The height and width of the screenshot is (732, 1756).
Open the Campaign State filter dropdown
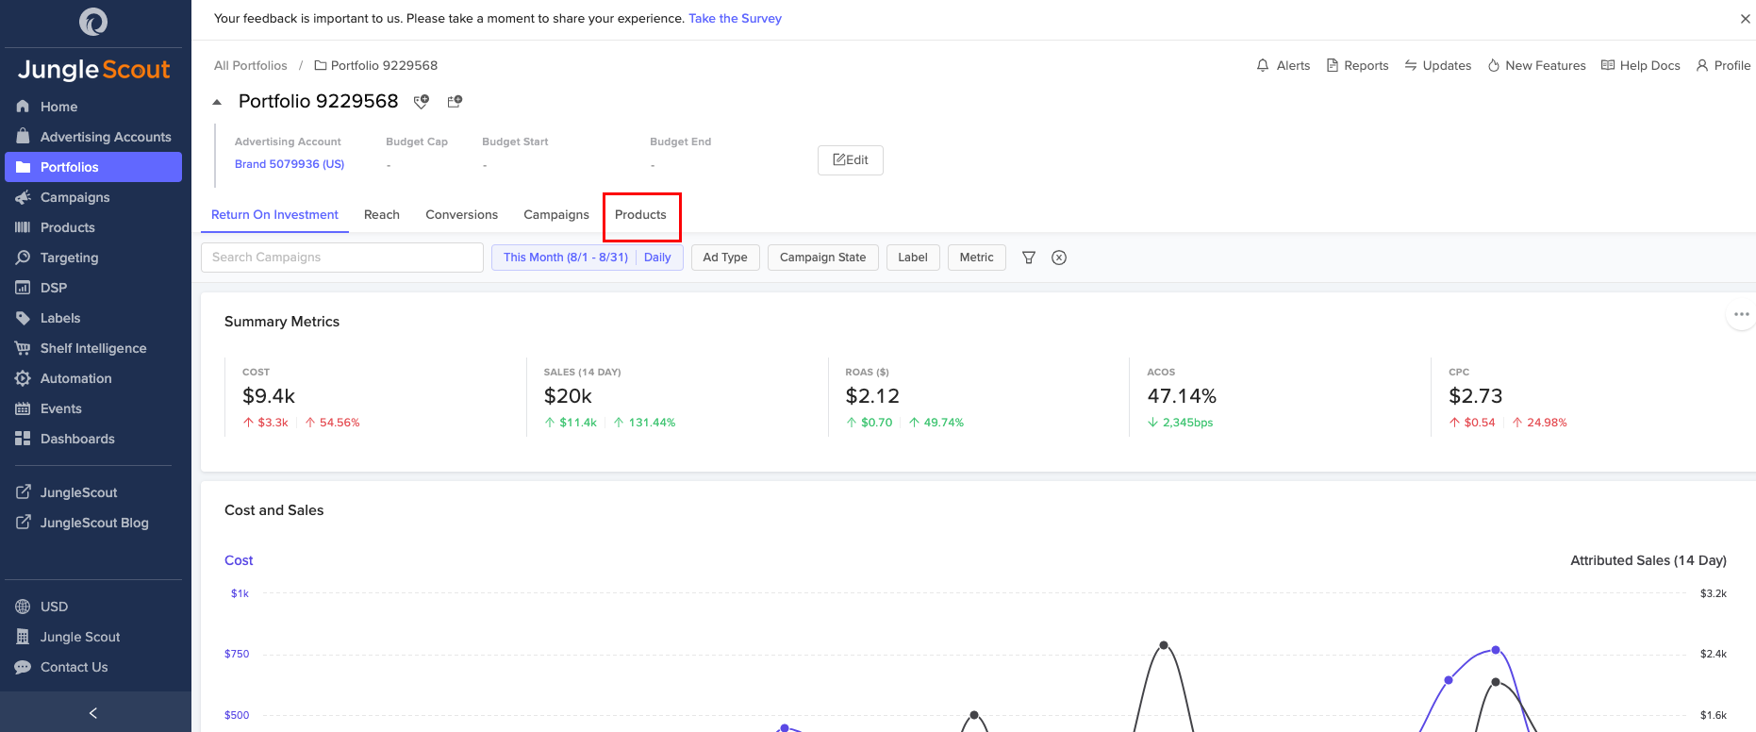coord(823,258)
